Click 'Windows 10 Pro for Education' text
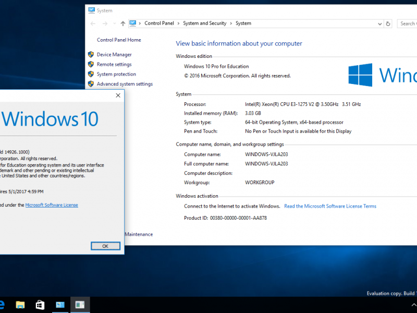Image resolution: width=417 pixels, height=313 pixels. tap(216, 66)
